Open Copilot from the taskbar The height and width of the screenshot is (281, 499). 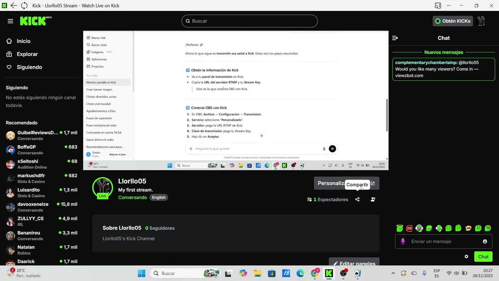(243, 273)
